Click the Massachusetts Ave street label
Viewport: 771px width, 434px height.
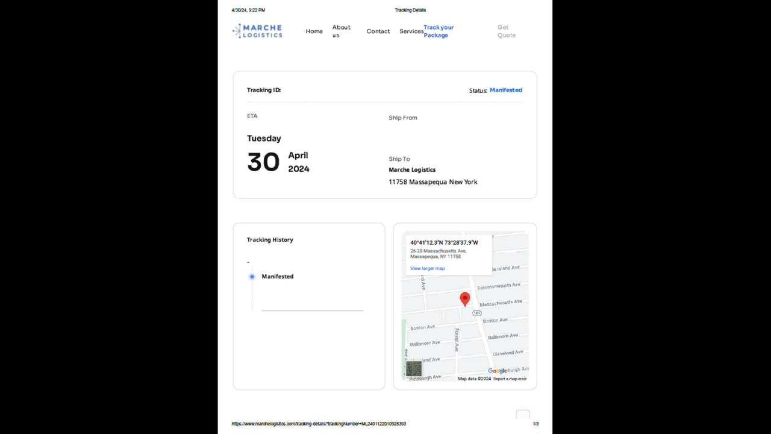(501, 303)
